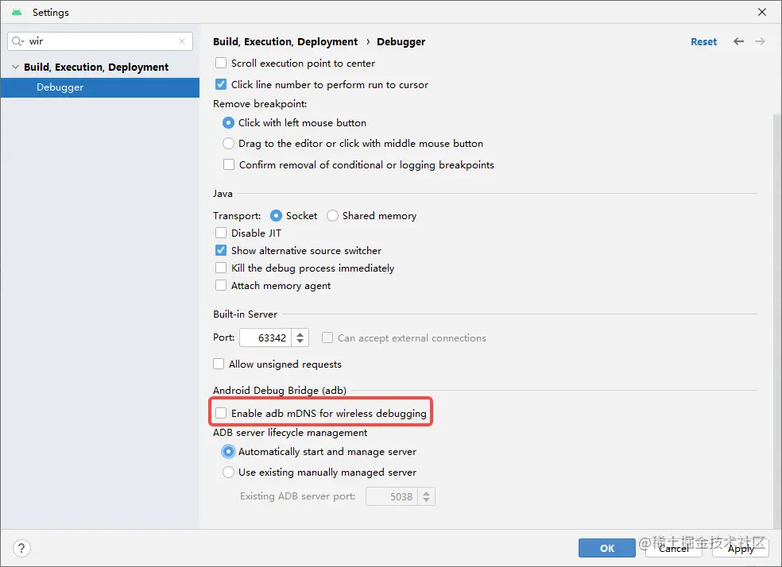Screen dimensions: 782x567
Task: Focus the settings search box
Action: coord(100,41)
